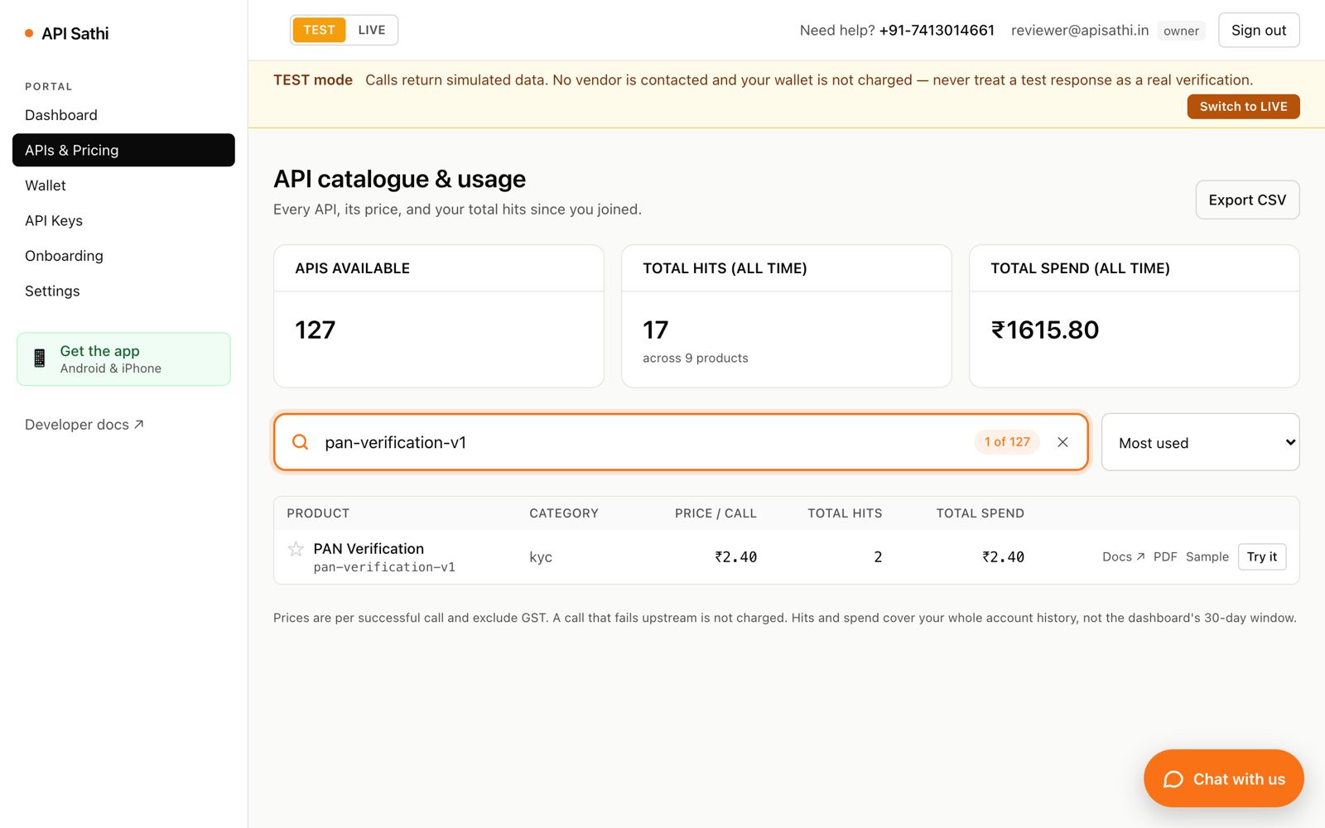Click the Chat with us button

click(1224, 778)
